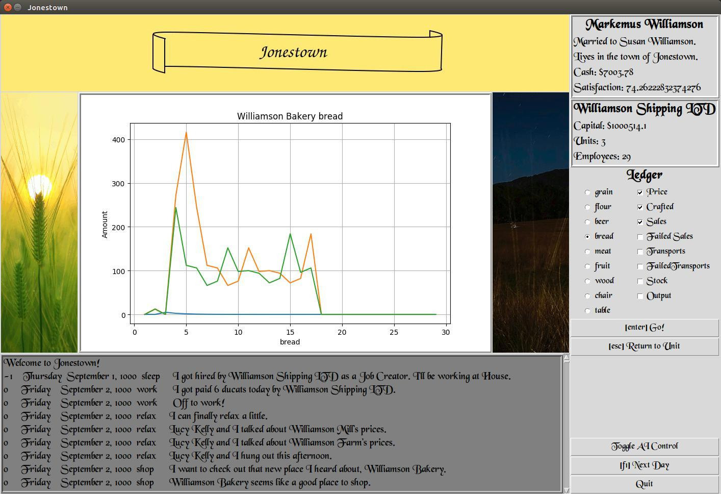721x494 pixels.
Task: Turn on the Output checkbox
Action: click(x=640, y=296)
